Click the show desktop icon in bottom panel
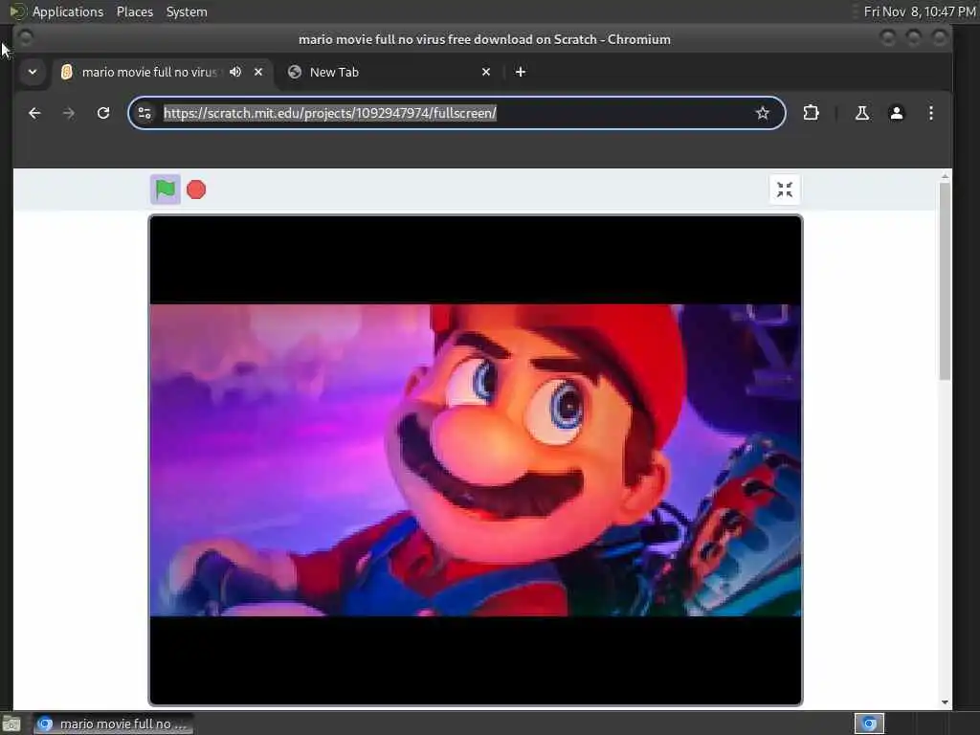The height and width of the screenshot is (735, 980). 11,724
